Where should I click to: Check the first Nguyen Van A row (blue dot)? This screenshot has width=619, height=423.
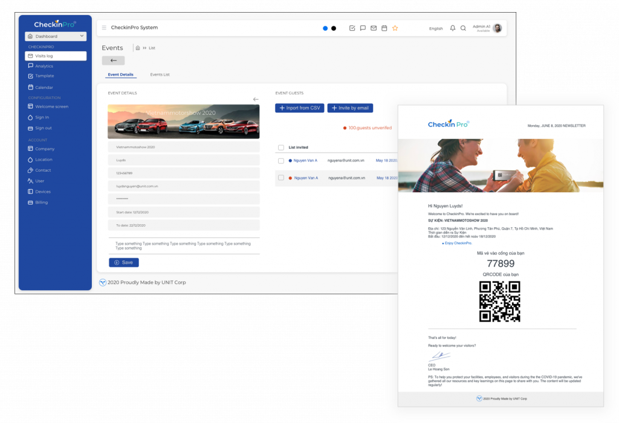pos(281,161)
